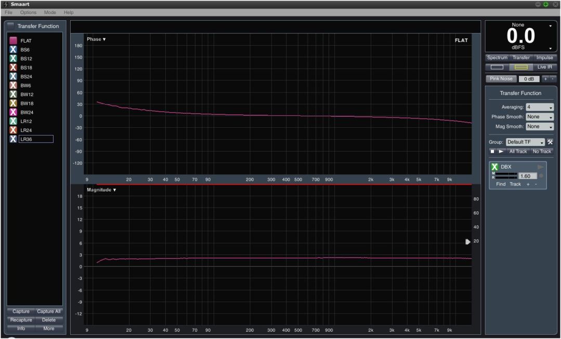Open the Mode menu

click(x=50, y=12)
